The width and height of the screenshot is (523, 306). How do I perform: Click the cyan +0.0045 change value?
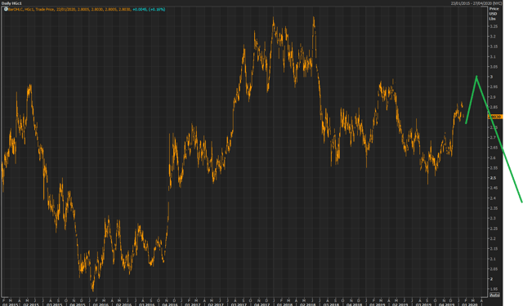pos(140,9)
